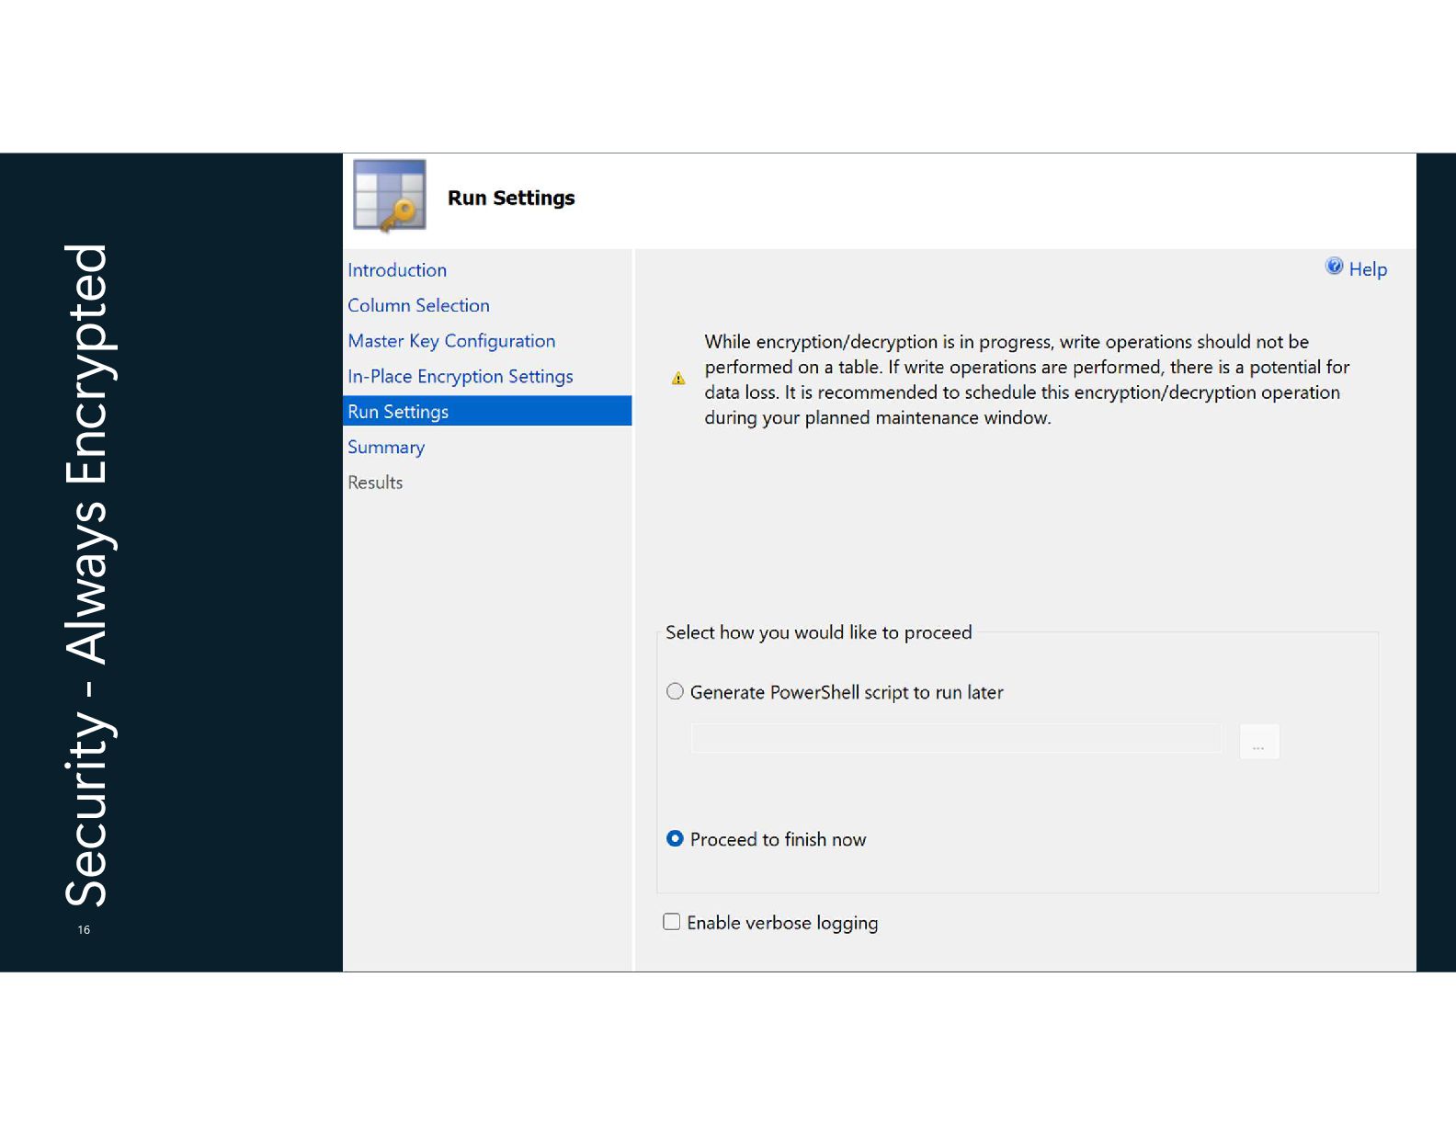Click the blue Help question mark icon

coord(1334,267)
